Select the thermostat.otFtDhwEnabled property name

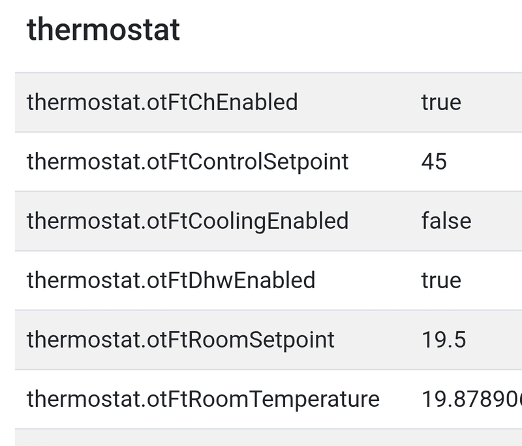tap(171, 280)
